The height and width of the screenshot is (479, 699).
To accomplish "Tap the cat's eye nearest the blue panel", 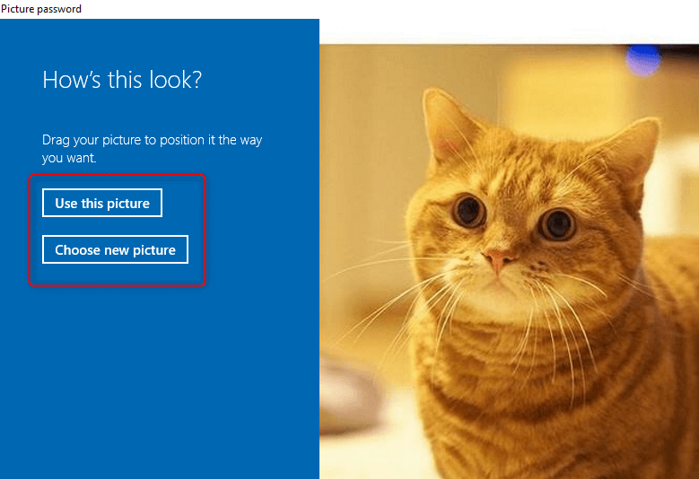I will 468,211.
